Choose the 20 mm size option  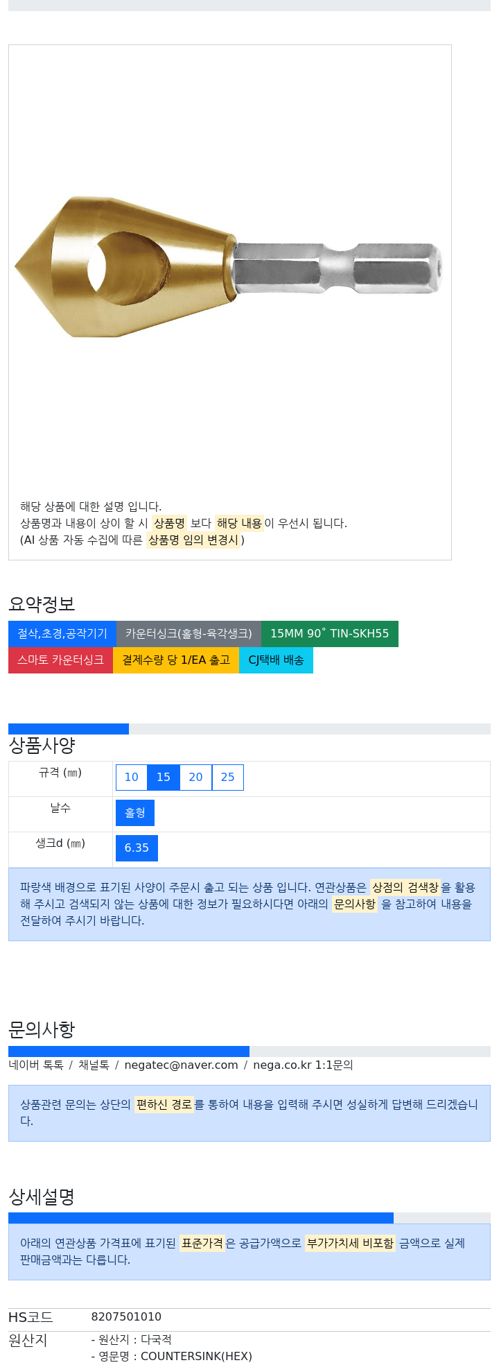[x=196, y=778]
